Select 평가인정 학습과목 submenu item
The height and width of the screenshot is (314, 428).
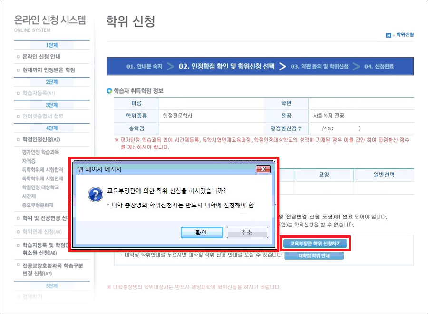click(40, 152)
